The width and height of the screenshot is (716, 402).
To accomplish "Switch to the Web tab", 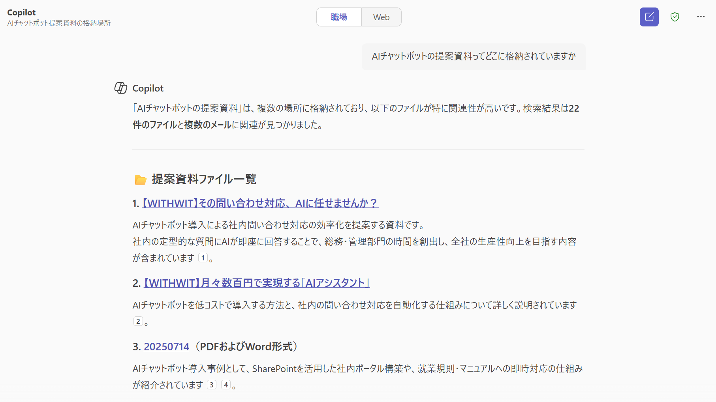I will [x=381, y=17].
